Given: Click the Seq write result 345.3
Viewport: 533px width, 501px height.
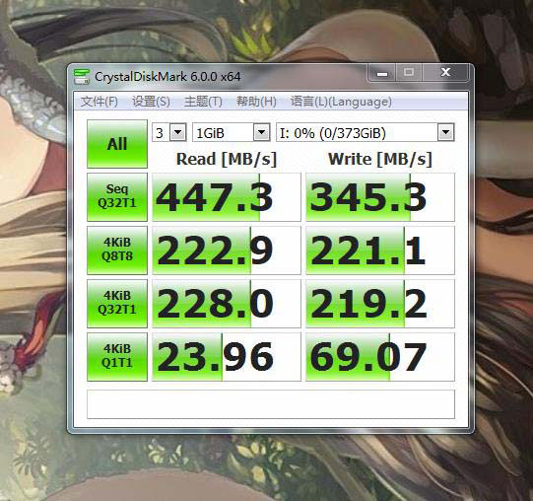Looking at the screenshot, I should 380,197.
